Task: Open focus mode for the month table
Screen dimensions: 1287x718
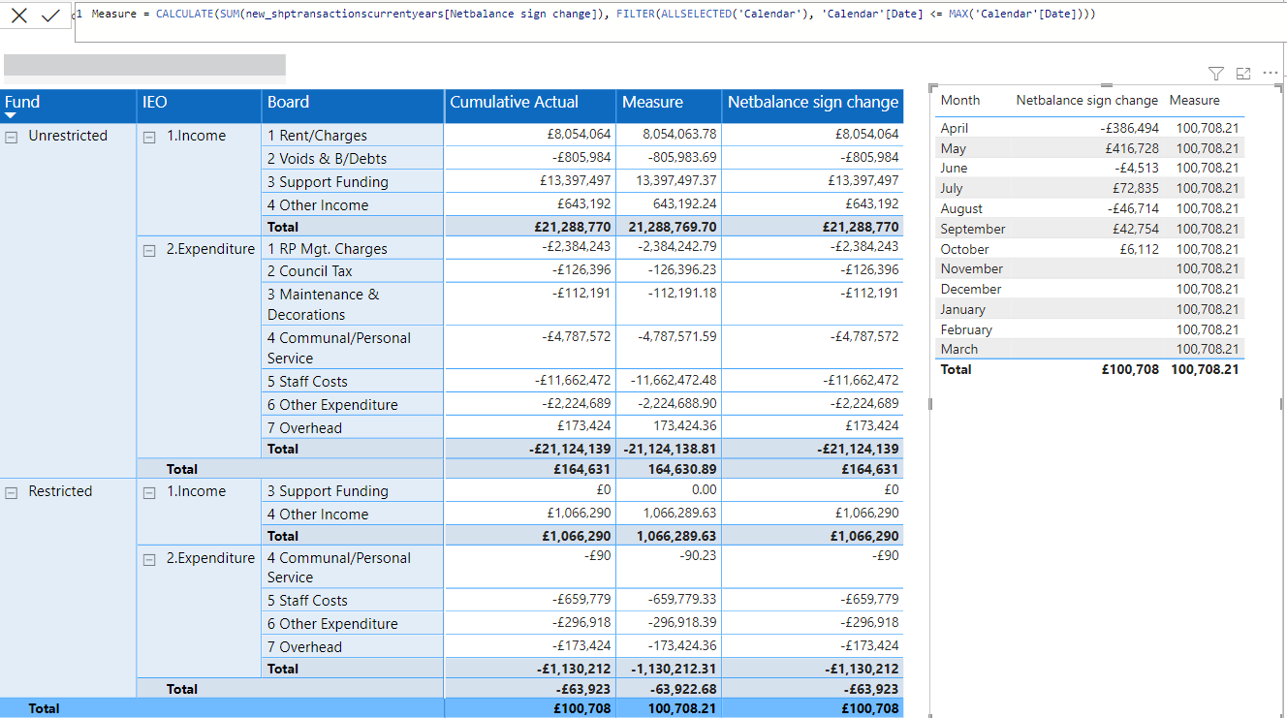Action: click(1243, 73)
